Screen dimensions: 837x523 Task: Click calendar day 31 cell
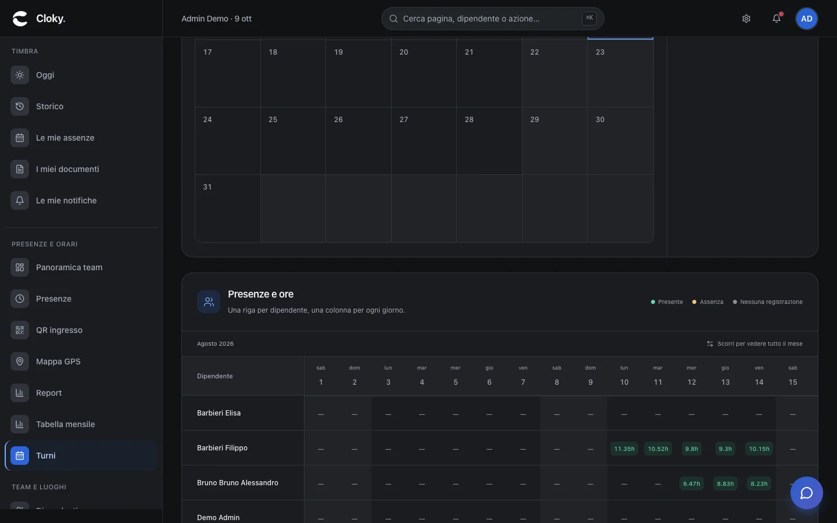(x=228, y=208)
